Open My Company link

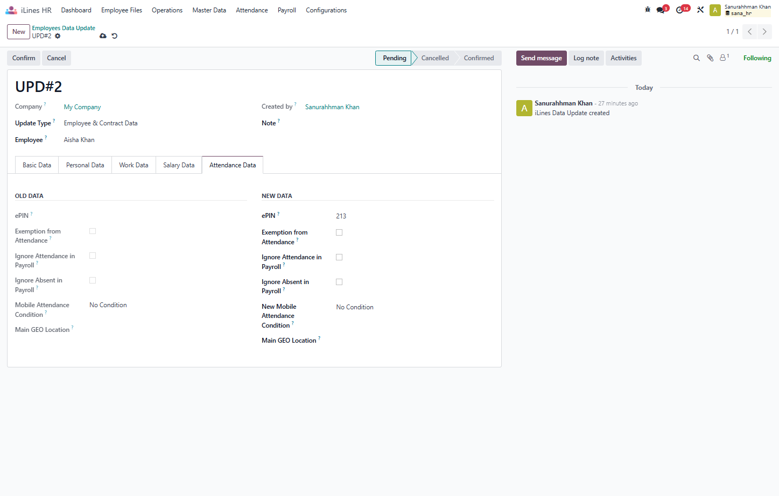pos(82,107)
